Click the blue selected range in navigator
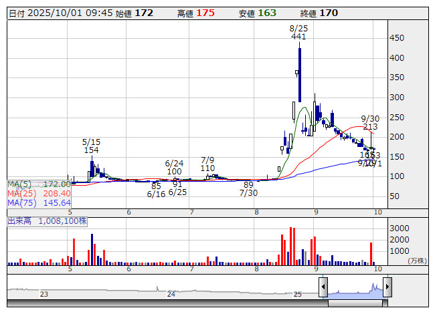Viewport: 437px width, 314px height. [355, 291]
